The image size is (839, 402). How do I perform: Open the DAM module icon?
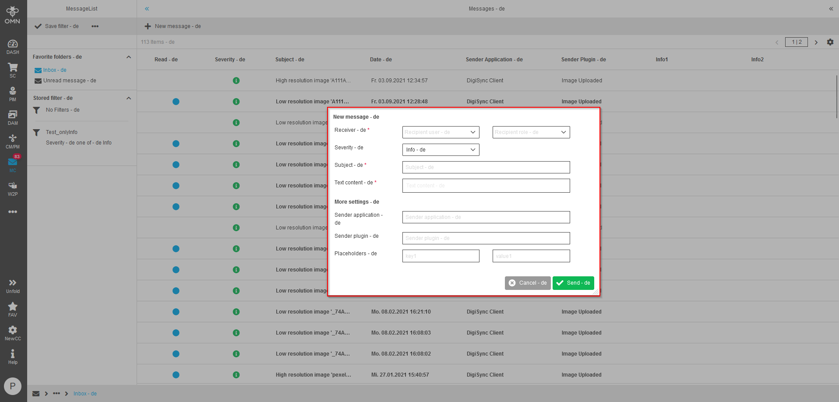(13, 117)
